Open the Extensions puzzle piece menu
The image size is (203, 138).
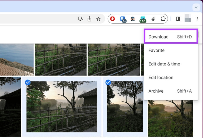click(163, 18)
